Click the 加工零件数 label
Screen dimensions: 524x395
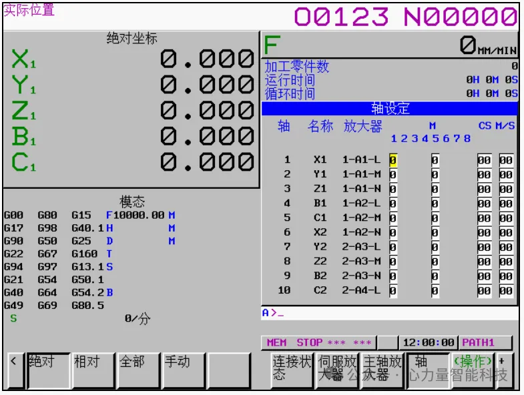click(x=297, y=67)
